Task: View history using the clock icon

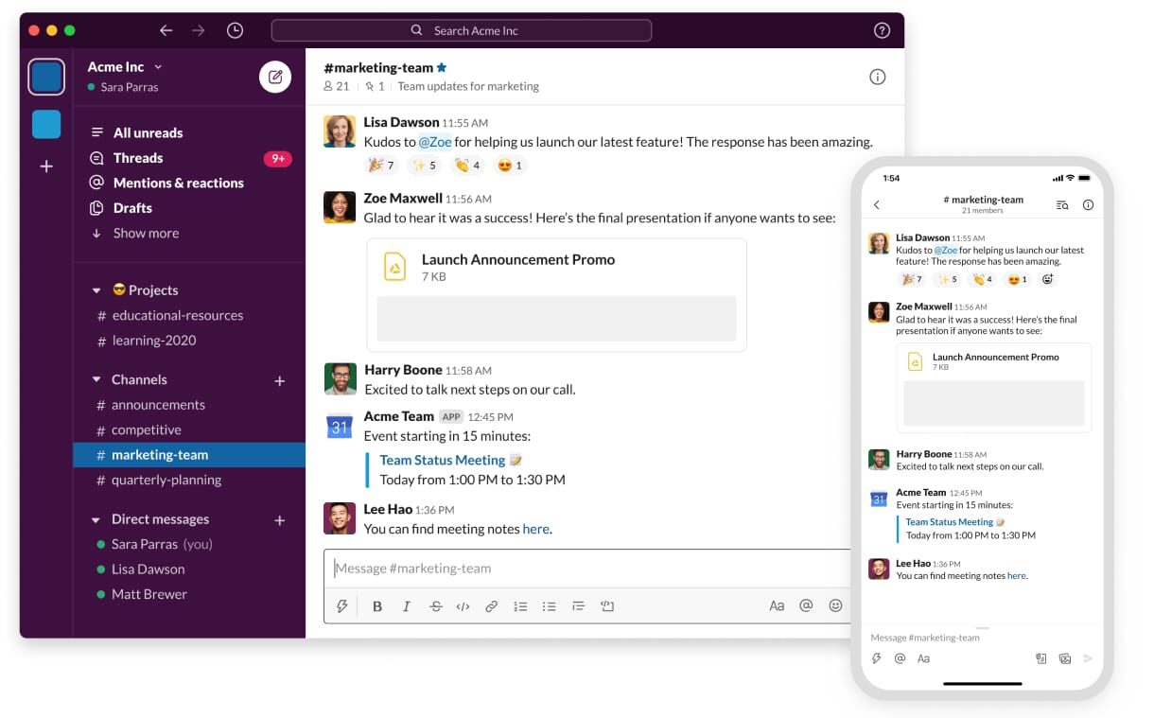Action: [235, 29]
